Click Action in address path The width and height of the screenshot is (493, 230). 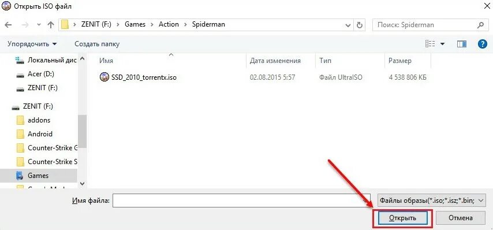169,24
